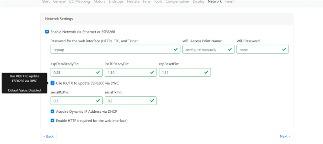Focus the serialTxPin input field

(x=127, y=101)
